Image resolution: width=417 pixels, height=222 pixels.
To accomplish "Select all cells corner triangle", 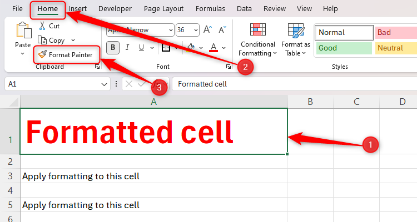I will coord(14,102).
